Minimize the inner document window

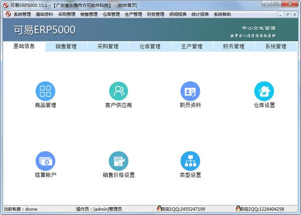coord(280,15)
